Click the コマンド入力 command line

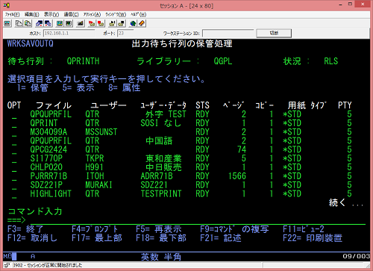(x=196, y=220)
